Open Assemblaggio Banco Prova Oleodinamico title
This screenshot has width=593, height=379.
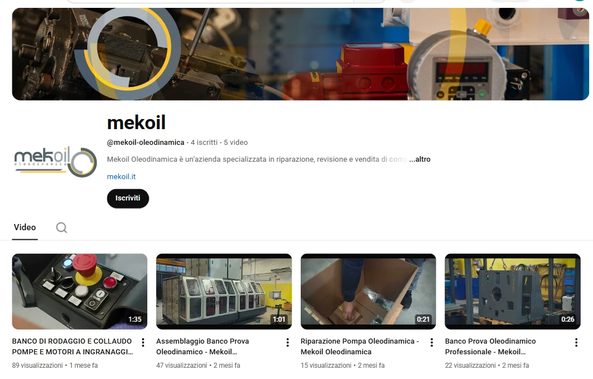point(203,346)
